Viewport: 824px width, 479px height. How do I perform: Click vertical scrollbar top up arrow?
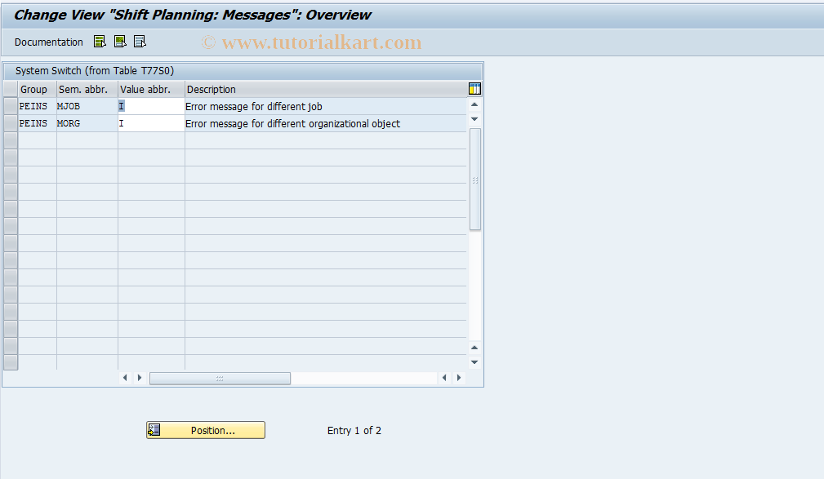coord(474,104)
